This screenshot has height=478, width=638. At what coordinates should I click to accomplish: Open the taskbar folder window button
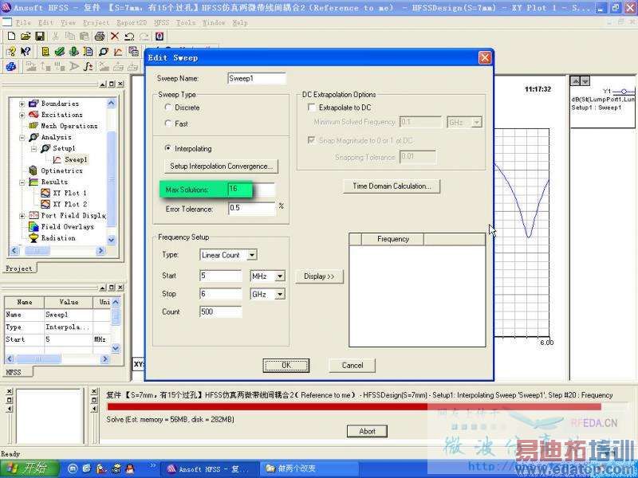(x=308, y=469)
